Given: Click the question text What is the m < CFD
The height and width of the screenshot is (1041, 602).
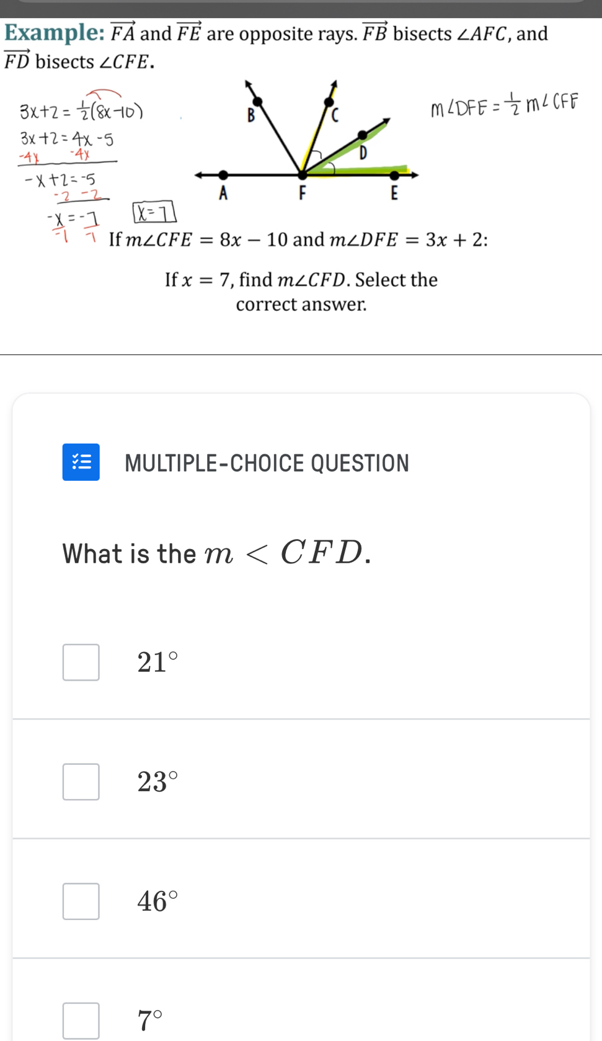Looking at the screenshot, I should pyautogui.click(x=216, y=553).
